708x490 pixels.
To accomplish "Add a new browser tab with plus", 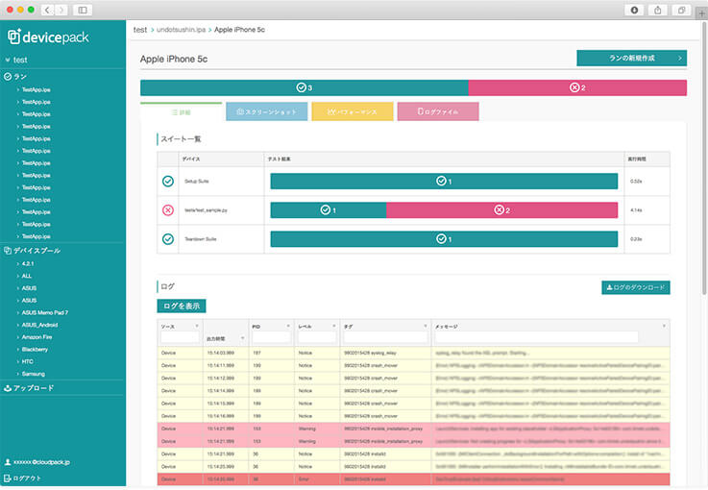I will point(701,13).
